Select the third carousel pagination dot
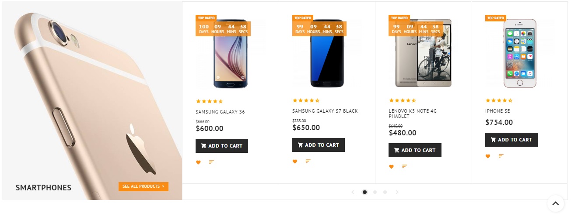Image resolution: width=571 pixels, height=217 pixels. click(385, 192)
